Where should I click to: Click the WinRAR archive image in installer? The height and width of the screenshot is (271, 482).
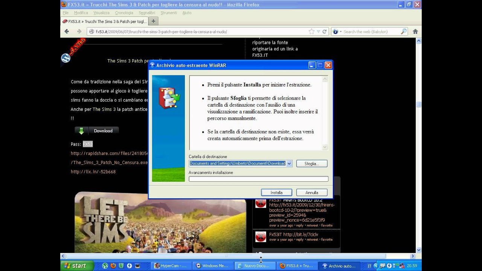click(169, 98)
